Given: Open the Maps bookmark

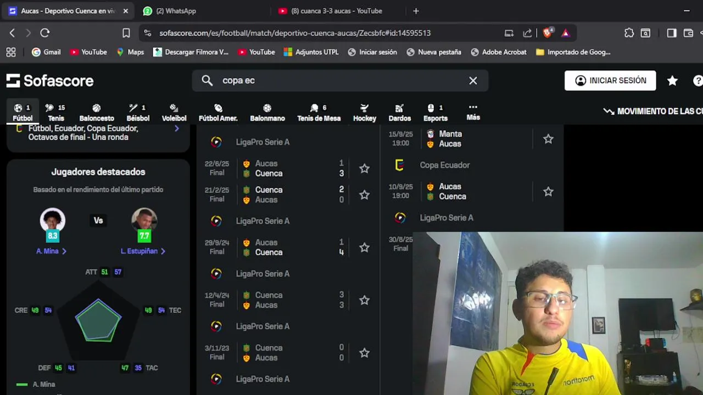Looking at the screenshot, I should pos(130,52).
